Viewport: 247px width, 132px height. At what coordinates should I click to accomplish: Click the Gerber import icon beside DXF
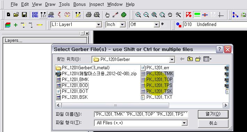43,15
